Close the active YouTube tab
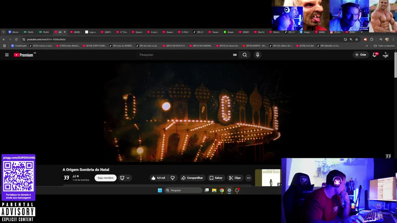Viewport: 397px width, 223px height. 65,32
